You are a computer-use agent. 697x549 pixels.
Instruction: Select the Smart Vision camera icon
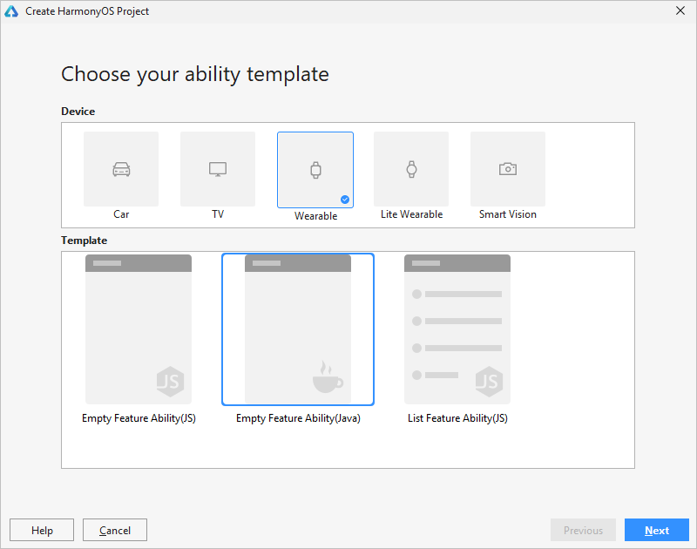point(508,169)
